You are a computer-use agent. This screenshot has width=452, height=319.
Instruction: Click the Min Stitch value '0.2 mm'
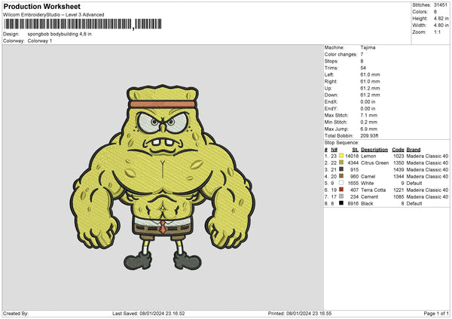pyautogui.click(x=369, y=122)
